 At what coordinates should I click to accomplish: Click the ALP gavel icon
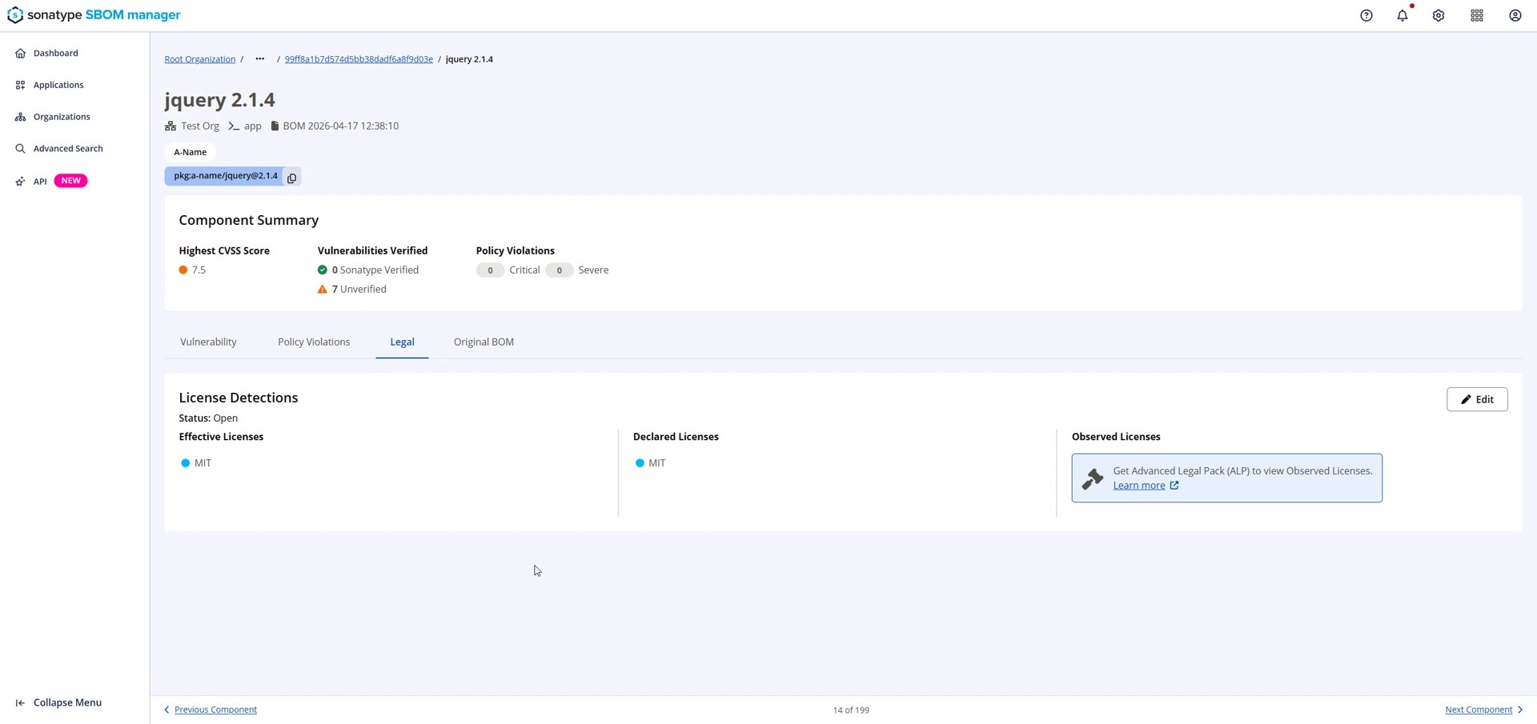coord(1093,478)
